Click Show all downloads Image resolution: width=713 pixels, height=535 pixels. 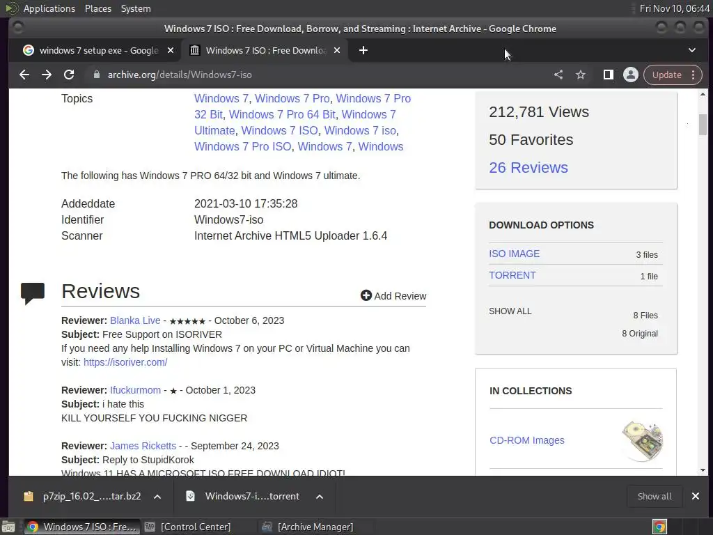pyautogui.click(x=655, y=496)
